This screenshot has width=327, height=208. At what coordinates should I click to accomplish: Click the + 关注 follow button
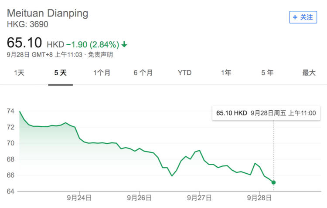(x=303, y=17)
